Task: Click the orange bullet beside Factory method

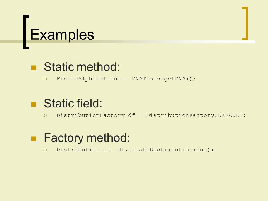Action: point(34,139)
